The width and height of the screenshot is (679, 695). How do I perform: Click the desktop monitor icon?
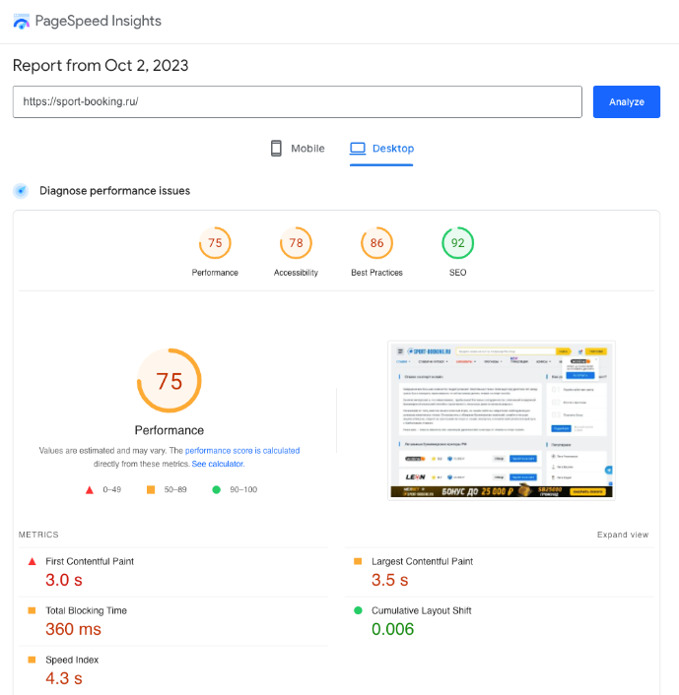click(x=358, y=149)
